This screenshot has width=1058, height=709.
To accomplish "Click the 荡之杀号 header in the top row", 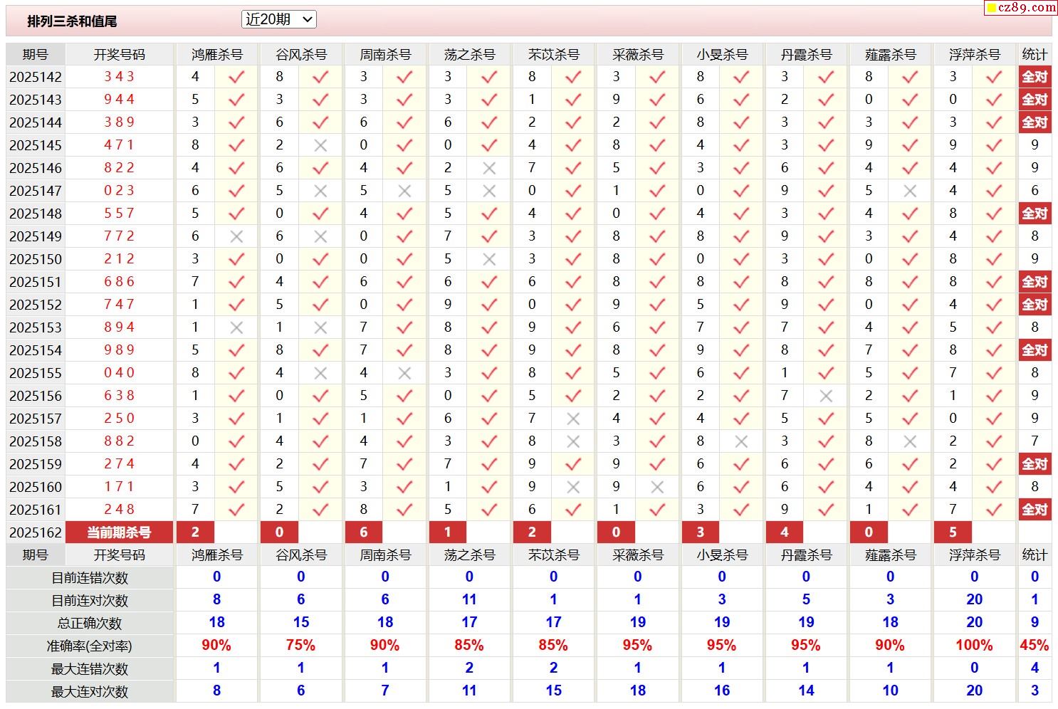I will [x=469, y=55].
